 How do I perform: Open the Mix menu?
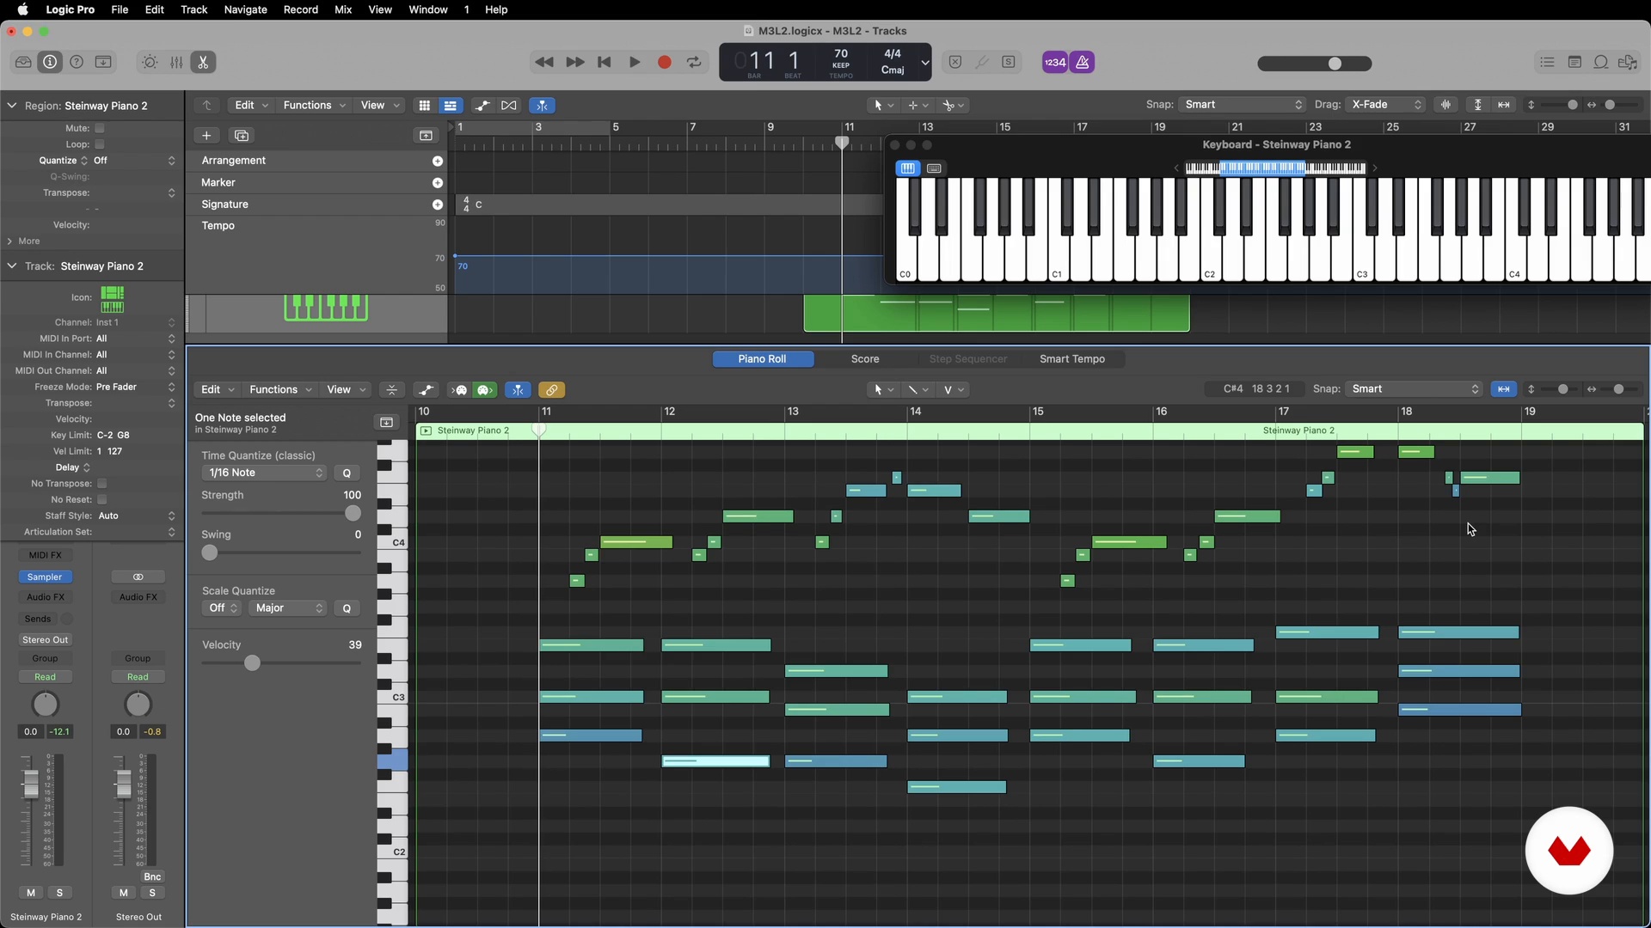click(x=343, y=9)
